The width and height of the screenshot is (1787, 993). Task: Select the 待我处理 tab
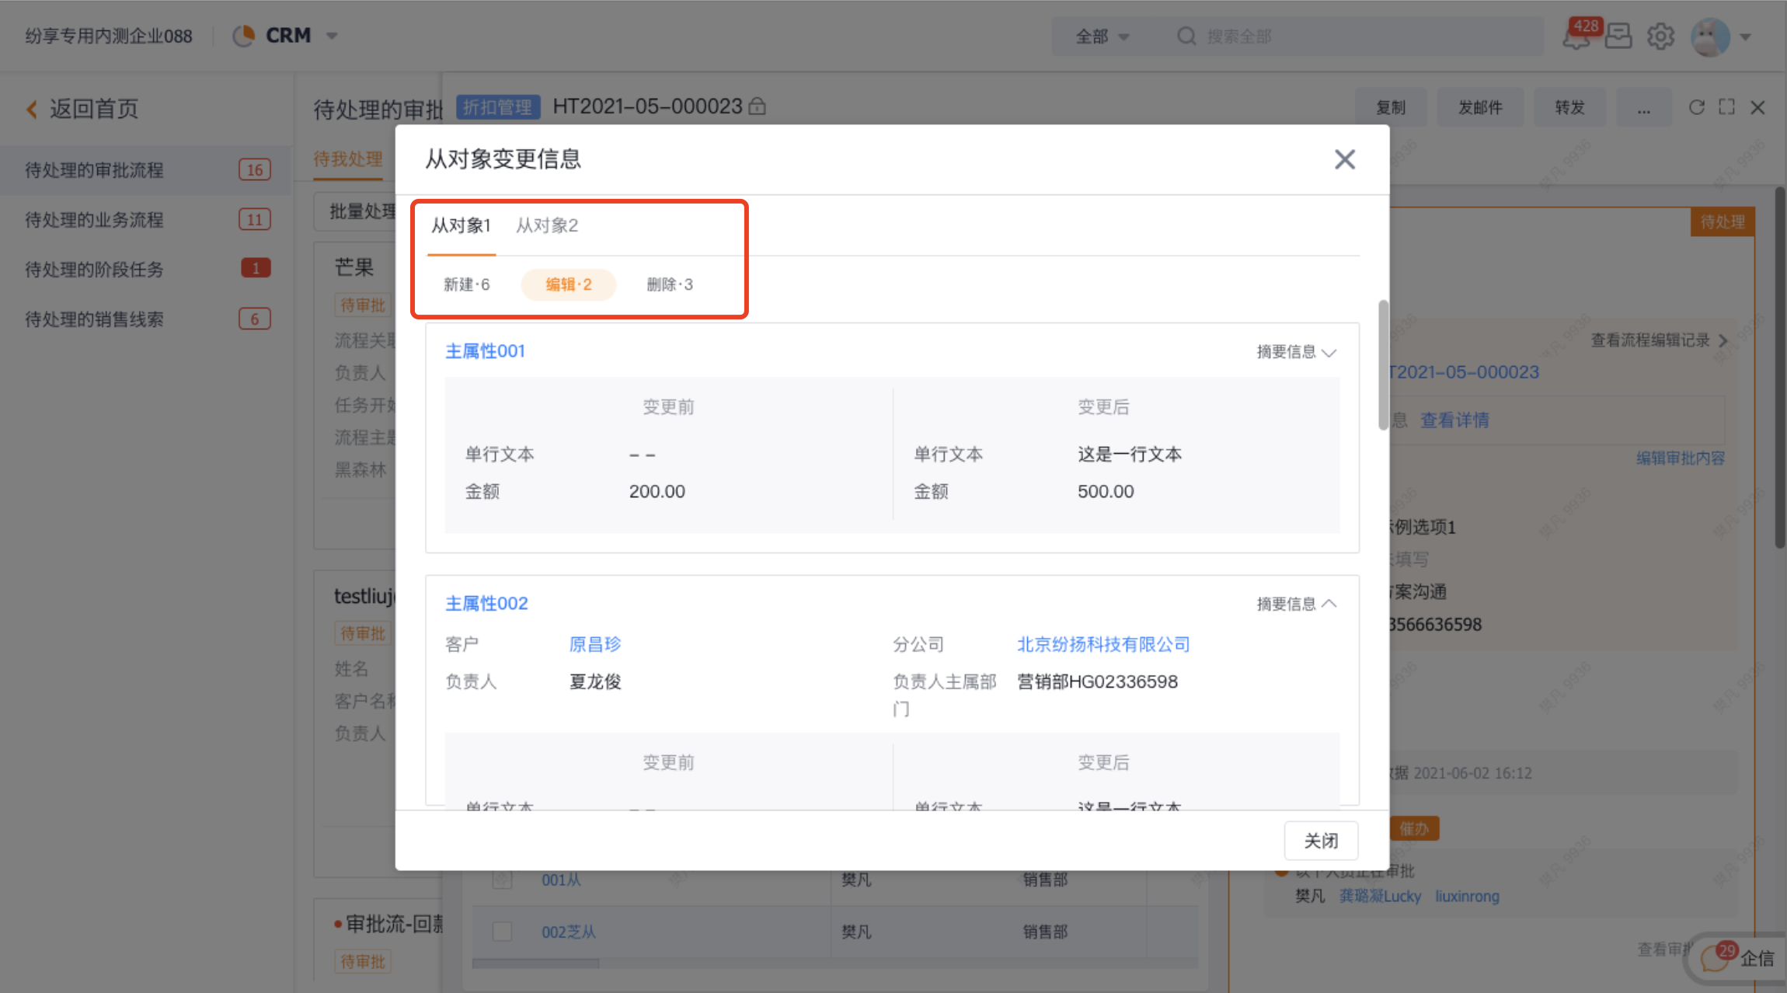[348, 159]
